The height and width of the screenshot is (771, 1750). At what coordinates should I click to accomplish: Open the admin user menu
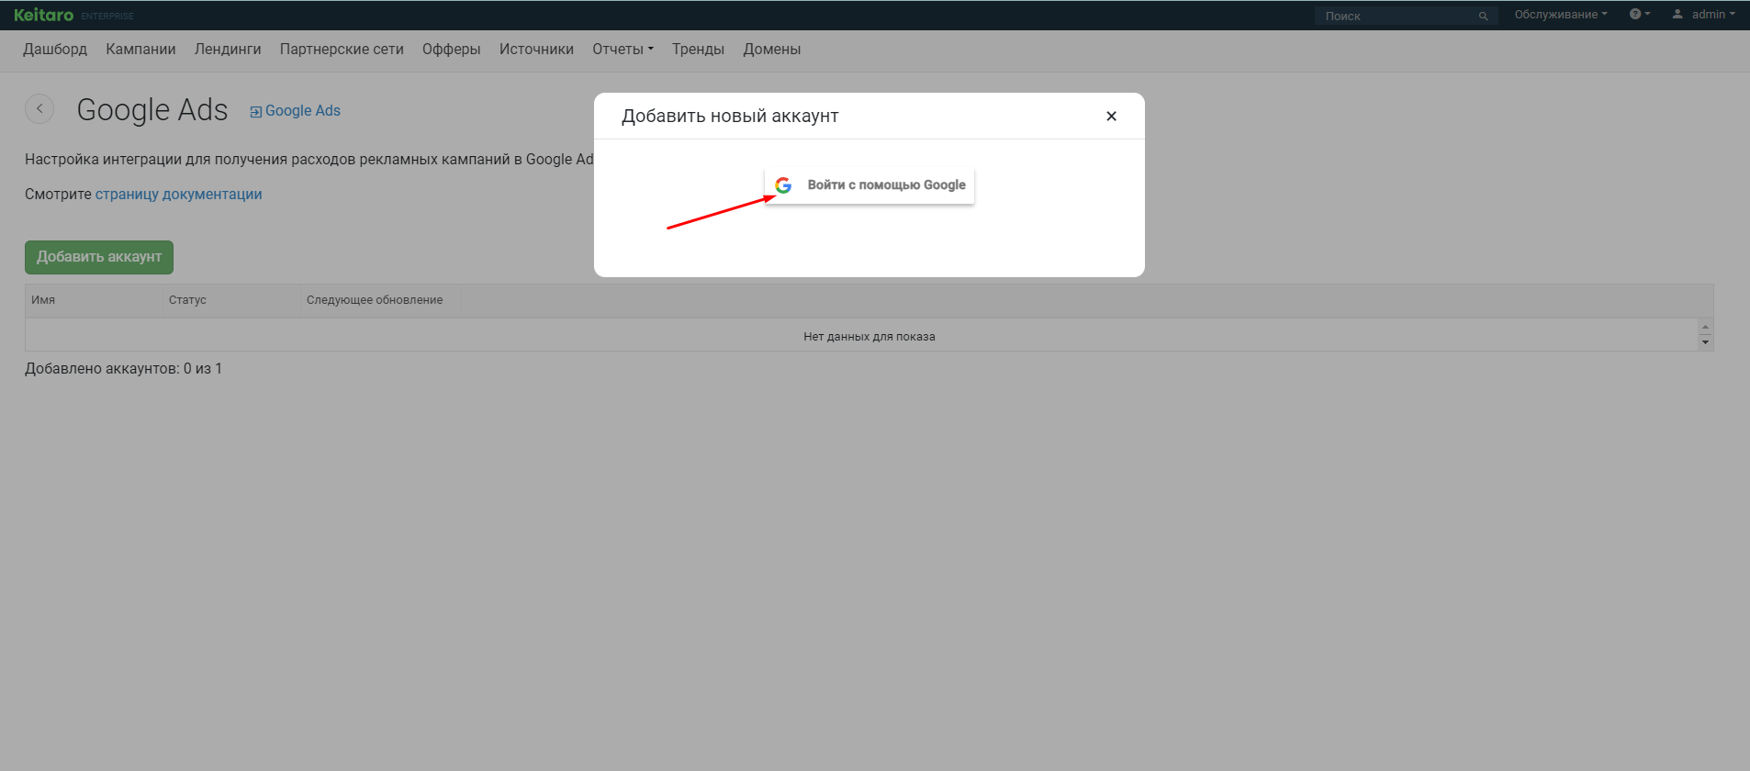coord(1703,15)
